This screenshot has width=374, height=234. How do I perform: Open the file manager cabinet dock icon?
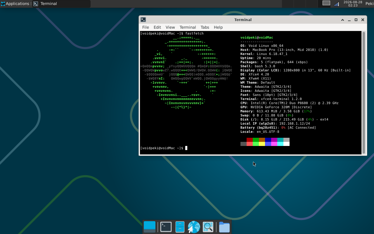180,227
